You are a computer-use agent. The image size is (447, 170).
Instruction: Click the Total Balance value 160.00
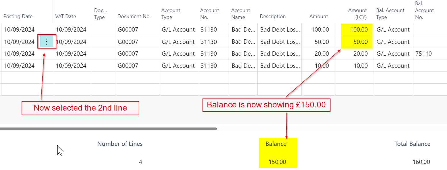click(x=421, y=162)
